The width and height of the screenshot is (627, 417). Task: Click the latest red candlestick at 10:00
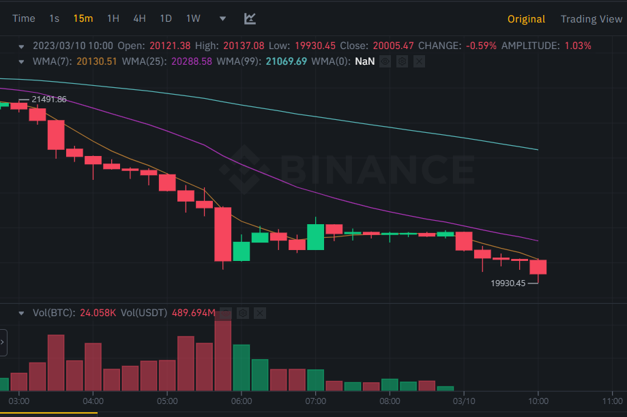[x=538, y=267]
